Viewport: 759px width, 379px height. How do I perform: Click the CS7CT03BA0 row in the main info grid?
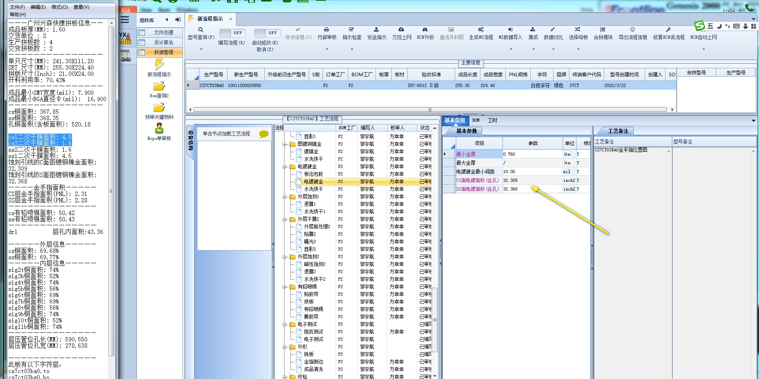[x=431, y=85]
